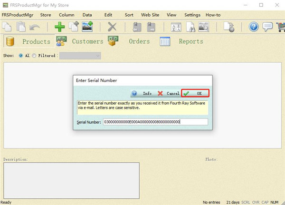Click the Cancel button in dialog

[169, 93]
